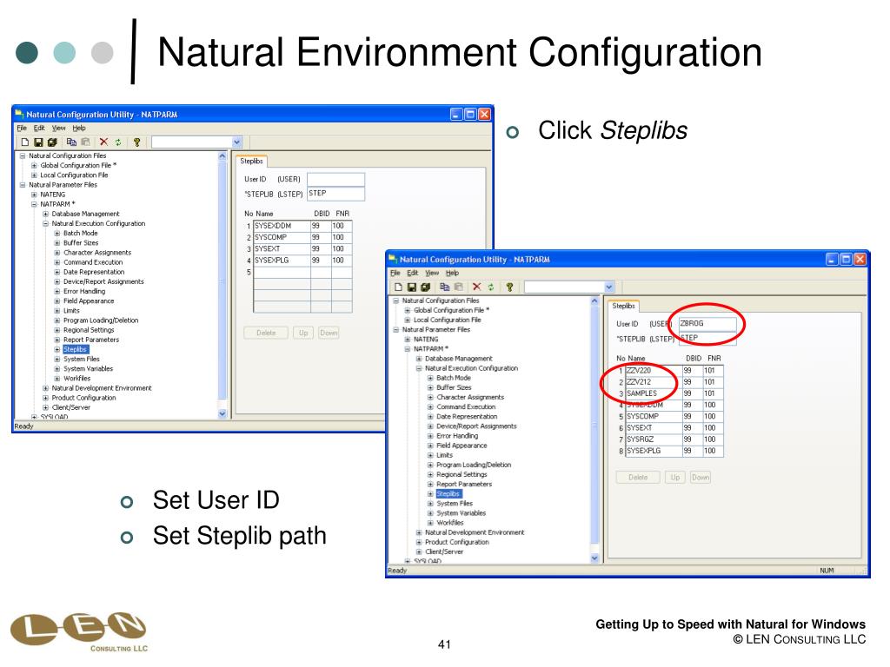The height and width of the screenshot is (667, 890).
Task: Select Regional Settings tree item in lower-right window
Action: click(x=462, y=474)
